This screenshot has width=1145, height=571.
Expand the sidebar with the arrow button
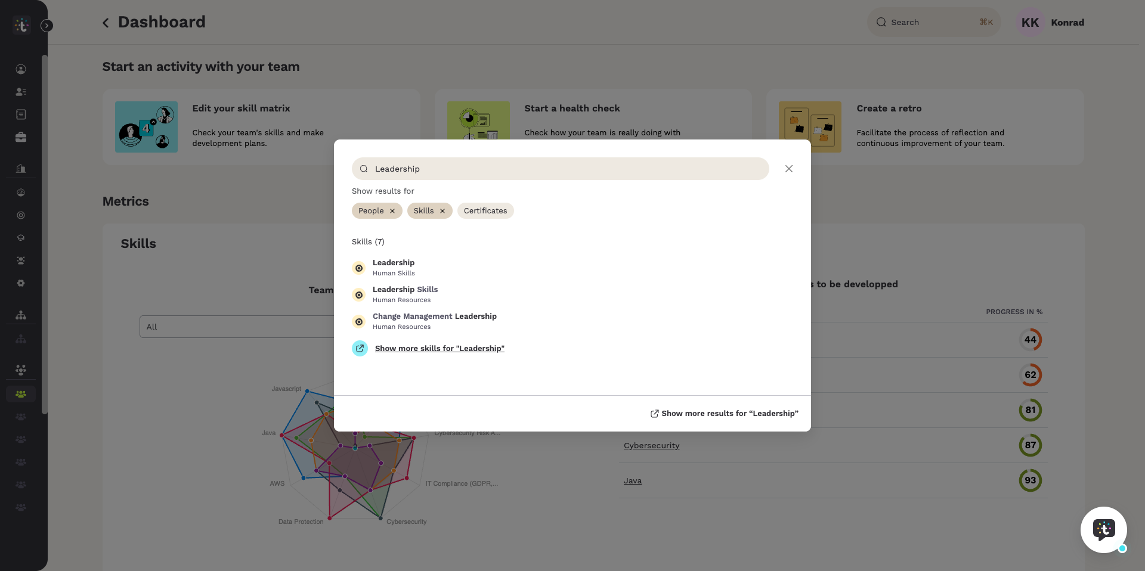pos(47,26)
